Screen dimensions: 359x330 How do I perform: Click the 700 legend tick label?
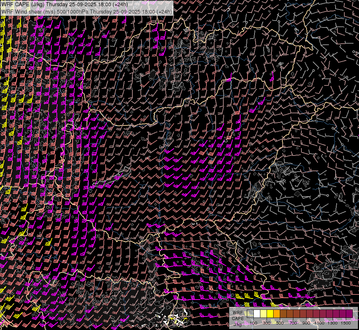point(293,323)
